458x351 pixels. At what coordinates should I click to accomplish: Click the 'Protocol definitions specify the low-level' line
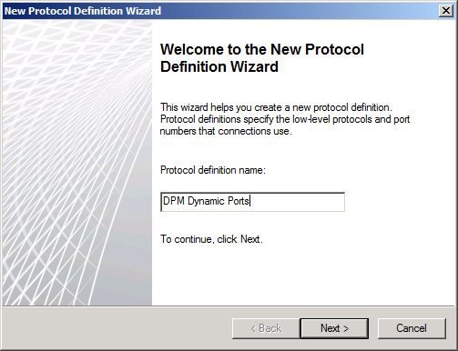285,119
